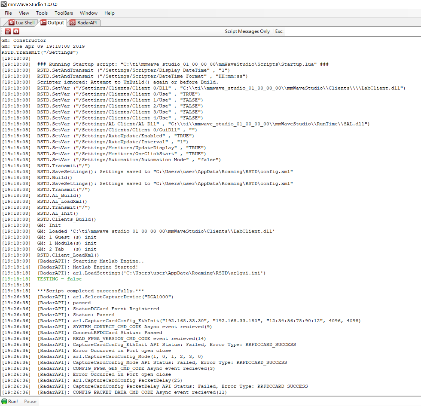
Task: Click the green Run! globe icon
Action: [x=4, y=401]
